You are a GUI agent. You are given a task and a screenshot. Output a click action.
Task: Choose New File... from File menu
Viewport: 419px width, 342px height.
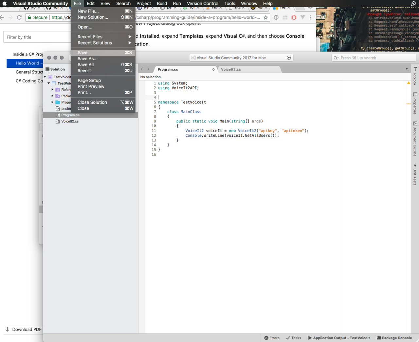(103, 11)
